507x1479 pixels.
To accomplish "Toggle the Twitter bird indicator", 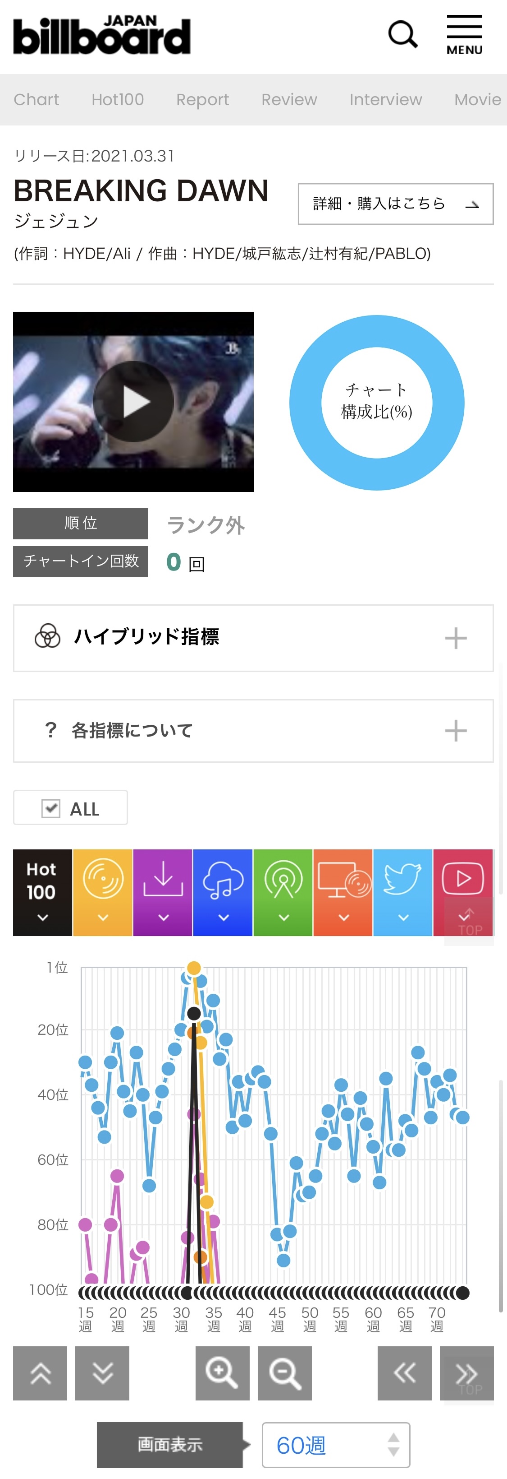I will 402,892.
